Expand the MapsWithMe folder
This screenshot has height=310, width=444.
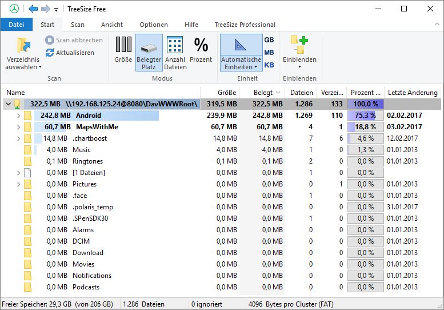tap(18, 127)
